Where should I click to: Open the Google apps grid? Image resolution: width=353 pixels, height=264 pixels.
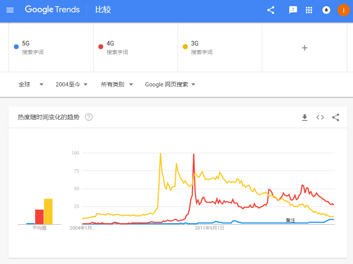[309, 10]
